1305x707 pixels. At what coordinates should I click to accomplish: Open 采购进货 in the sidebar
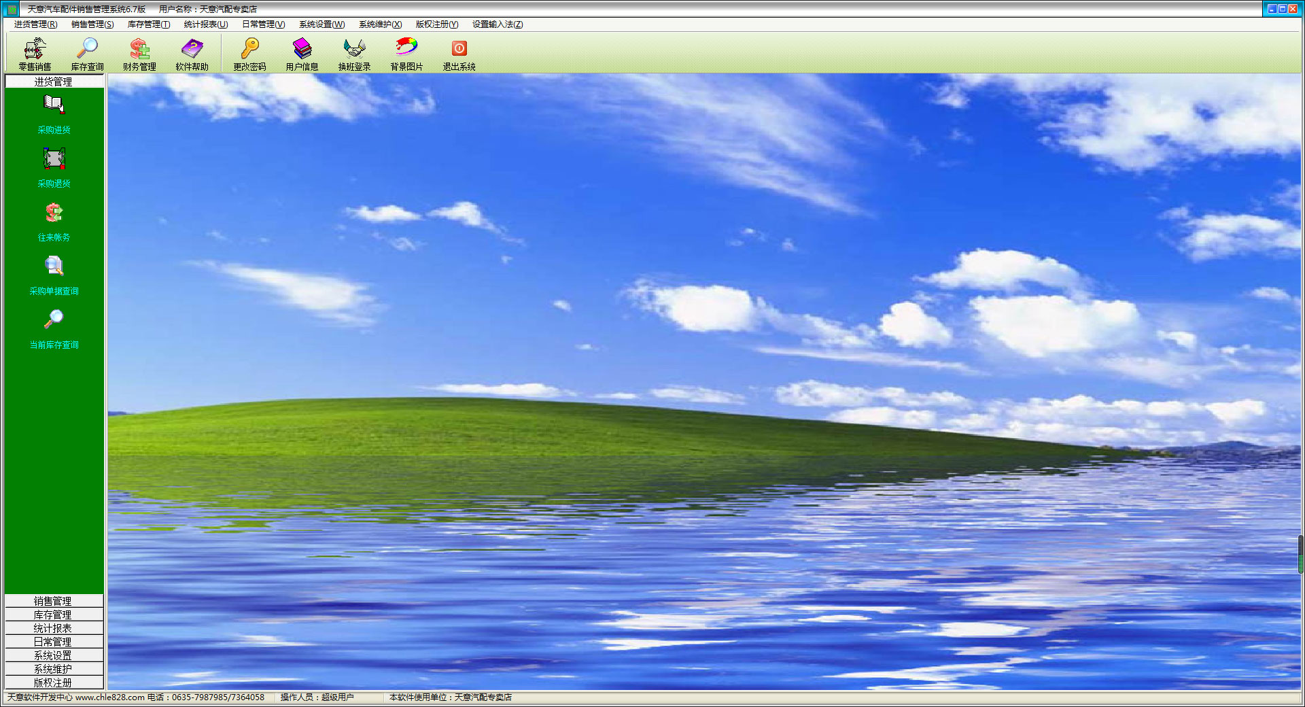click(x=54, y=114)
